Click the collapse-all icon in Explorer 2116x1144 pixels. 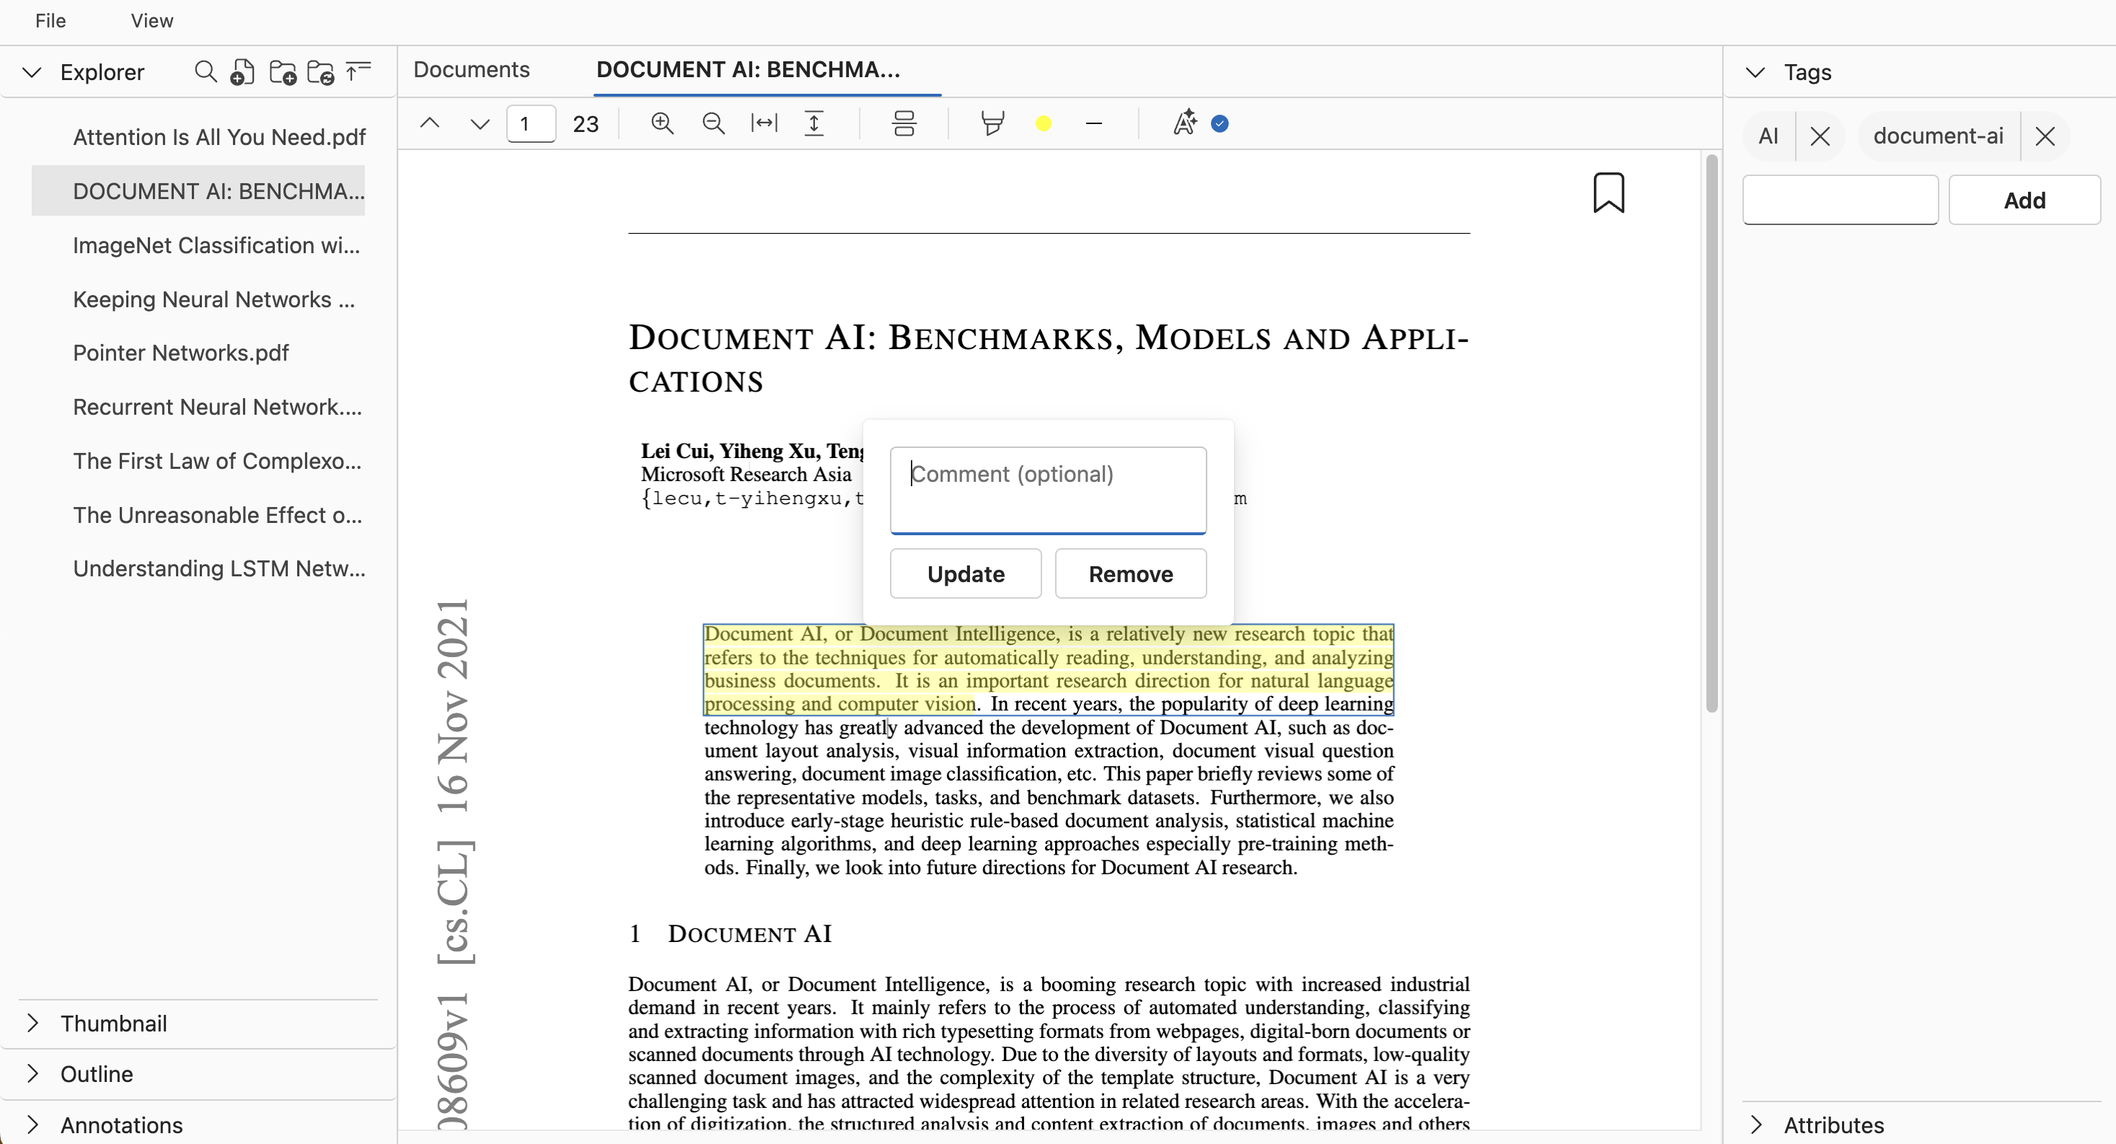(x=358, y=72)
